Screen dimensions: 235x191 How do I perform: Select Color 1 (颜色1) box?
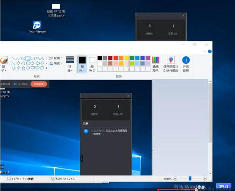click(82, 63)
